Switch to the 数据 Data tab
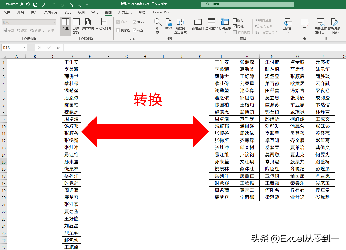The image size is (346, 250). (81, 12)
